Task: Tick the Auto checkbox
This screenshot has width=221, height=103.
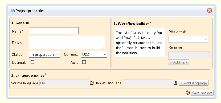Action: pyautogui.click(x=84, y=62)
